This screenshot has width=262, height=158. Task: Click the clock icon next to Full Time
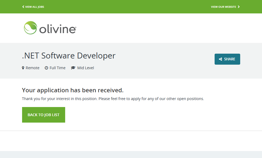point(46,68)
